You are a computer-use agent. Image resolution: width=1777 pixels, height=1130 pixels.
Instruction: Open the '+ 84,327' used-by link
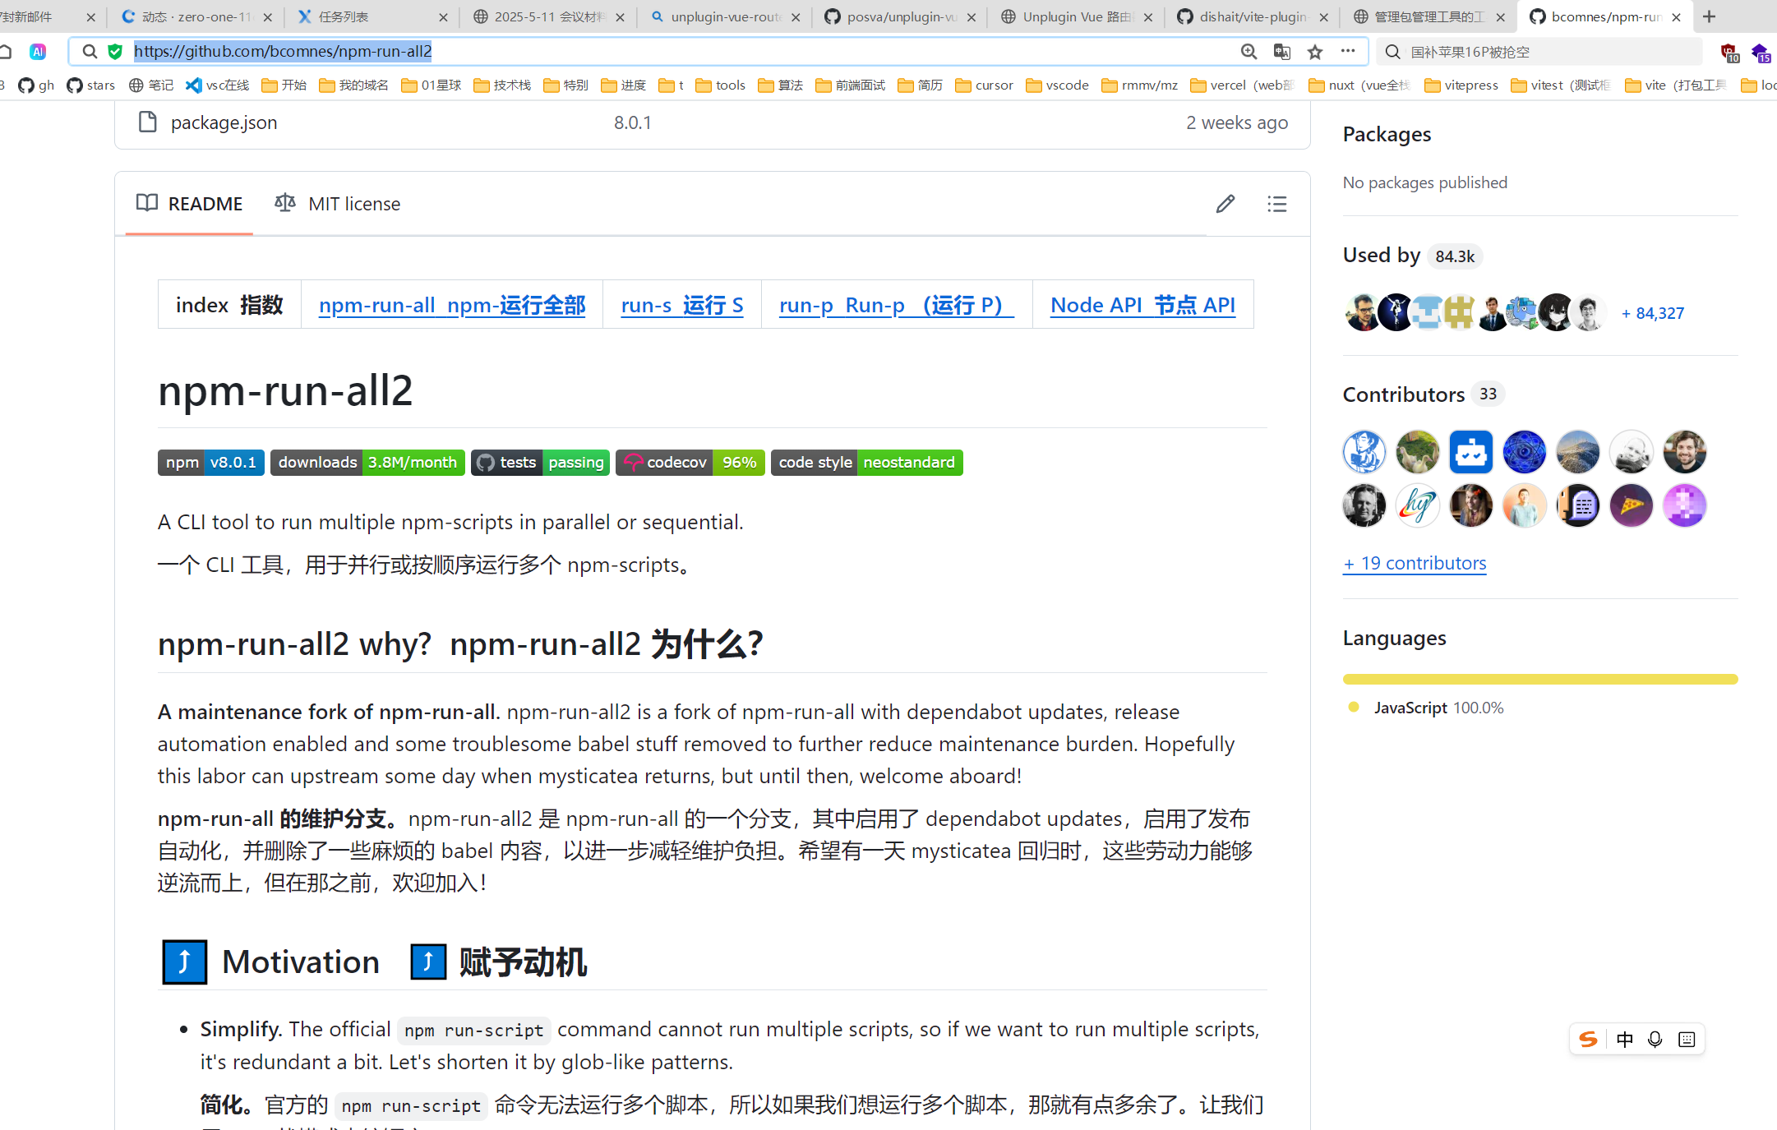coord(1652,313)
